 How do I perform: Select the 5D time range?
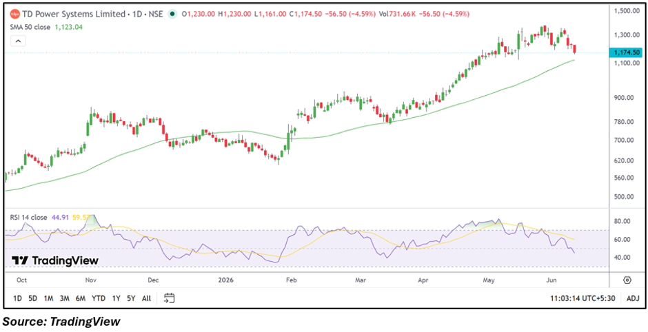(32, 298)
